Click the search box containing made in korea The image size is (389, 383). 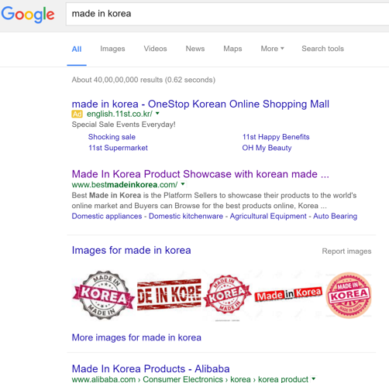pyautogui.click(x=227, y=14)
